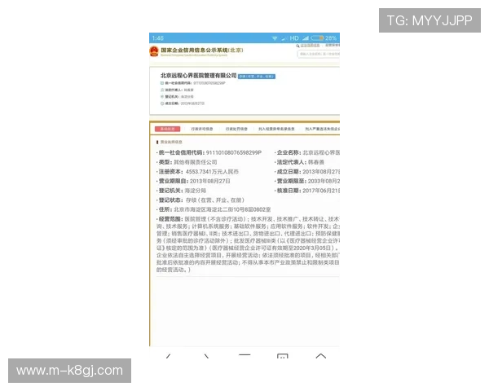Click the establishment date clock icon in the company card
This screenshot has height=391, width=489.
point(162,103)
